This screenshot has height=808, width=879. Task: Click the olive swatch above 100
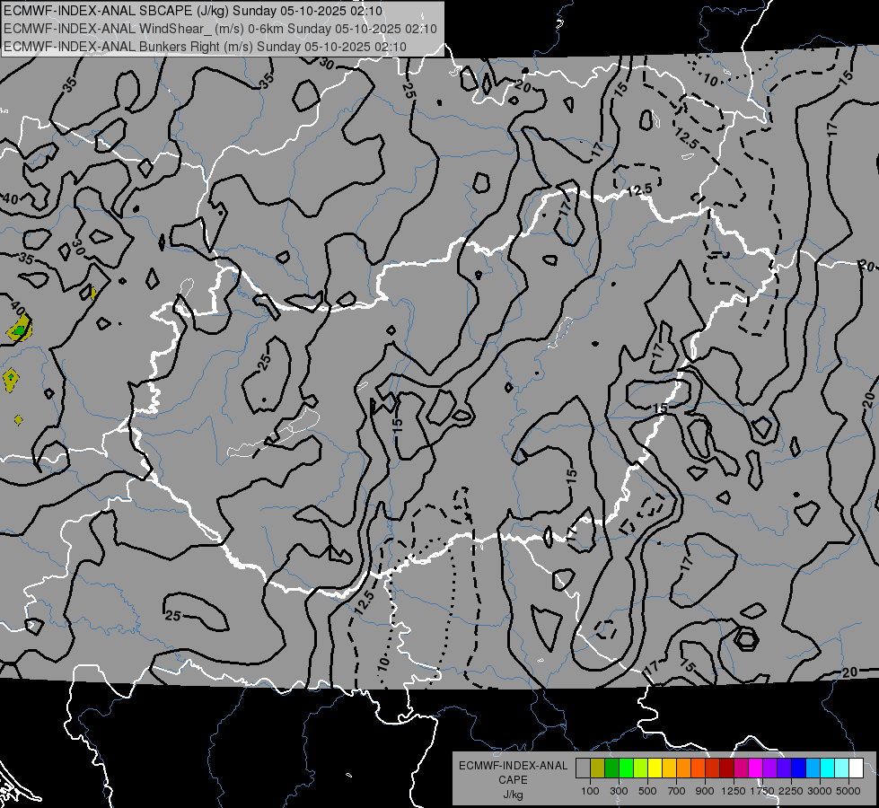597,768
